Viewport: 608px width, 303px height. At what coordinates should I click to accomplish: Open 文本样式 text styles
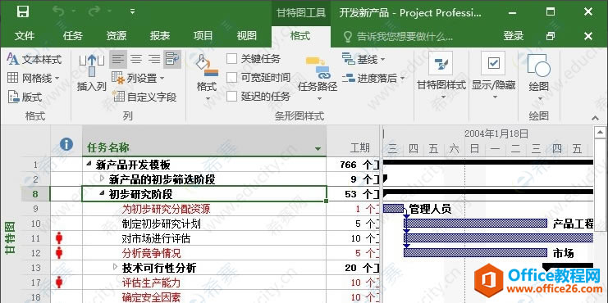pyautogui.click(x=34, y=60)
